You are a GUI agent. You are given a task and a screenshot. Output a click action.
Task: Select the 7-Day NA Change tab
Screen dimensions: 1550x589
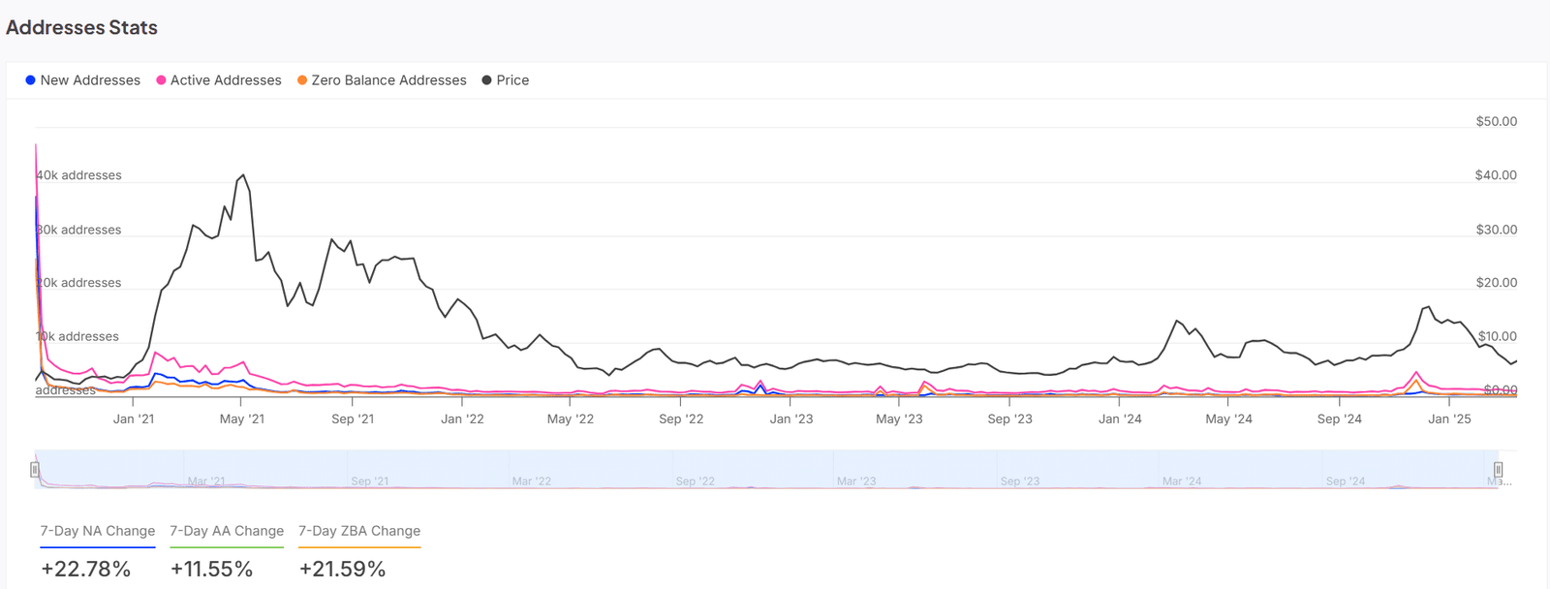coord(98,531)
